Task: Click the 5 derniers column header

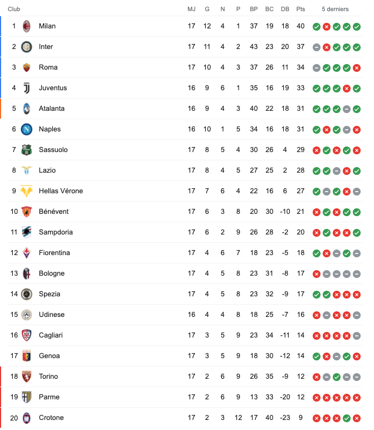Action: point(335,9)
